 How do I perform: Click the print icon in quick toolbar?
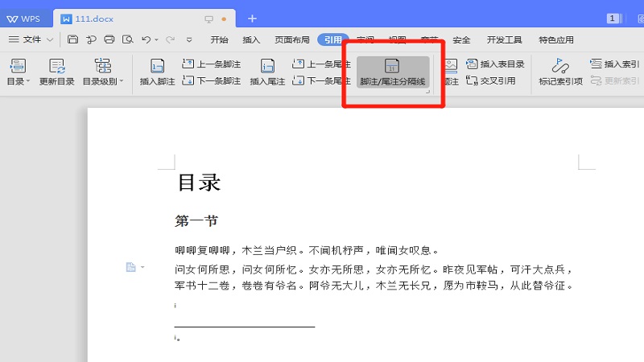109,39
